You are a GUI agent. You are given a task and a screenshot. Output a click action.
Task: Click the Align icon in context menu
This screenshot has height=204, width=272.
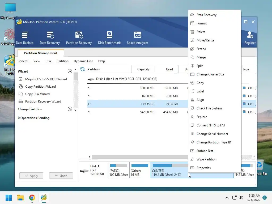(192, 100)
